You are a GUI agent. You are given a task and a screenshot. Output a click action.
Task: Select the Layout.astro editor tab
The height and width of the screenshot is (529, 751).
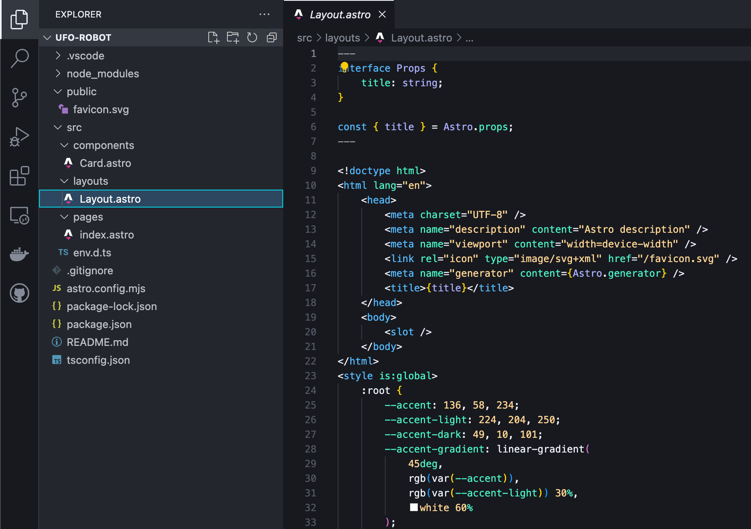coord(340,15)
